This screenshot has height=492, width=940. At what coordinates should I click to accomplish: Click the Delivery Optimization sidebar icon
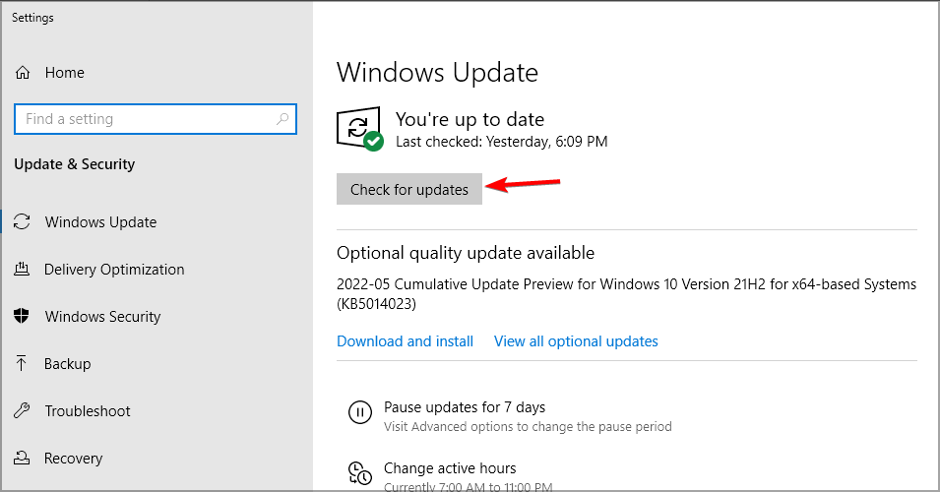point(22,269)
